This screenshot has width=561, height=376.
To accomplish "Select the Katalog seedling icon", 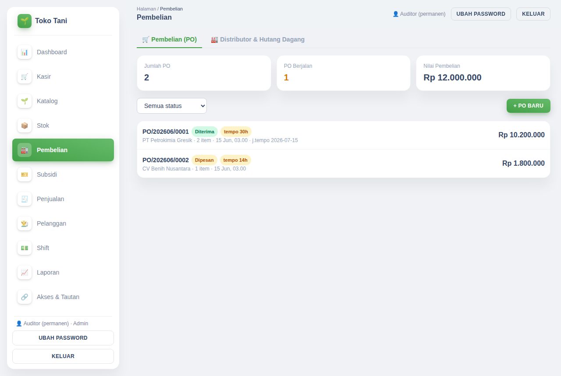I will point(25,101).
